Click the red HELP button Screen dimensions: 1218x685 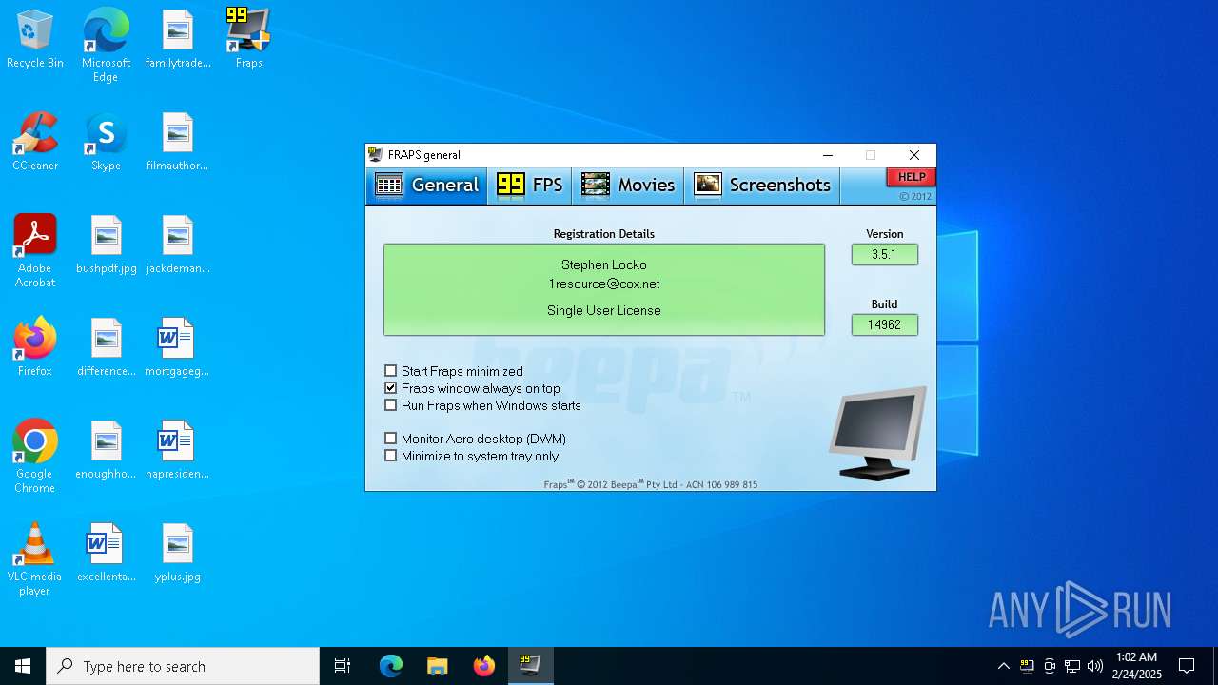point(912,177)
